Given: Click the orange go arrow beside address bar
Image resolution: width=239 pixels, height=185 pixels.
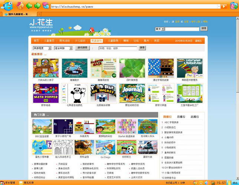Looking at the screenshot, I should [224, 6].
